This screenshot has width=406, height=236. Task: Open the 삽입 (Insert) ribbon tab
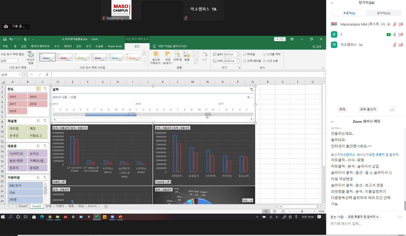(23, 46)
